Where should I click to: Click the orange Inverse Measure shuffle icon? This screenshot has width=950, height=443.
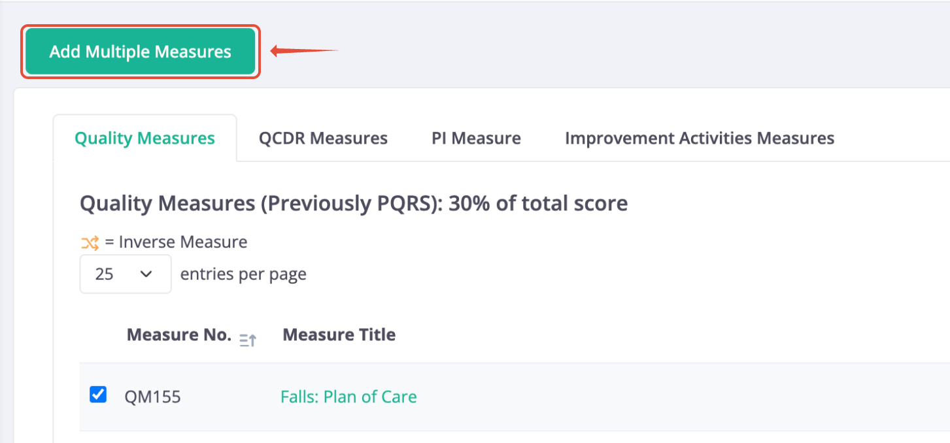point(90,243)
